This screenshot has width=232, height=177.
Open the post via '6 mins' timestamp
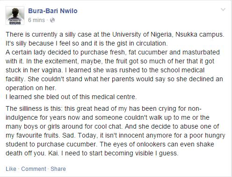36,20
